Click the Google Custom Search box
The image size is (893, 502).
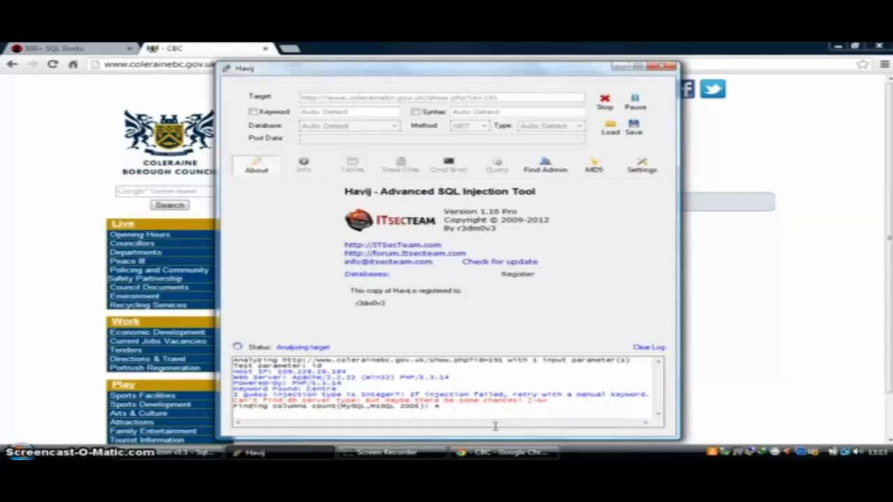pyautogui.click(x=165, y=191)
